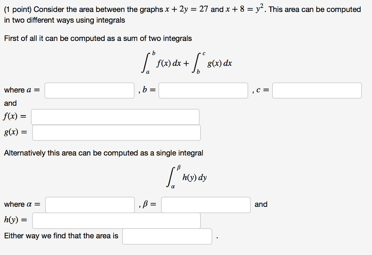This screenshot has width=372, height=255.
Task: Click the β (beta) answer box
Action: click(x=205, y=205)
